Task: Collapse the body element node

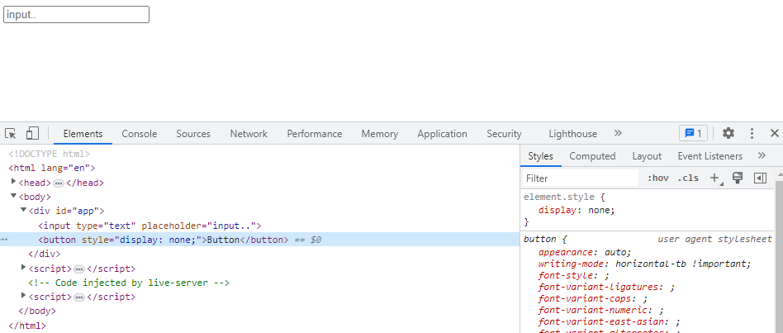Action: pos(13,196)
